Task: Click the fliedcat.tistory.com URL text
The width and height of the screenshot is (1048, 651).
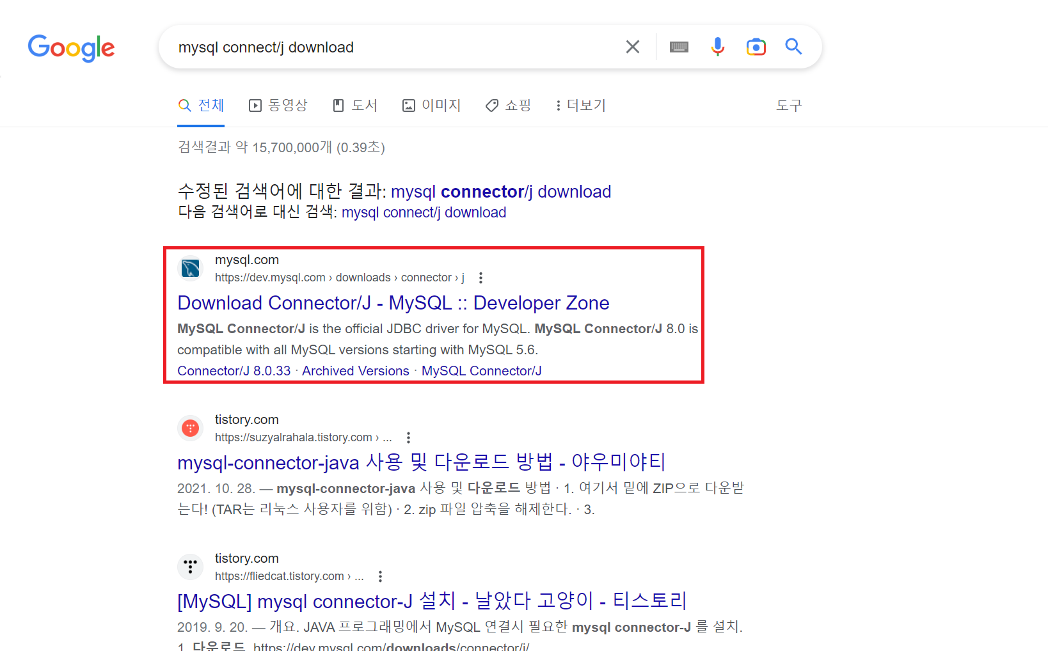Action: tap(289, 576)
